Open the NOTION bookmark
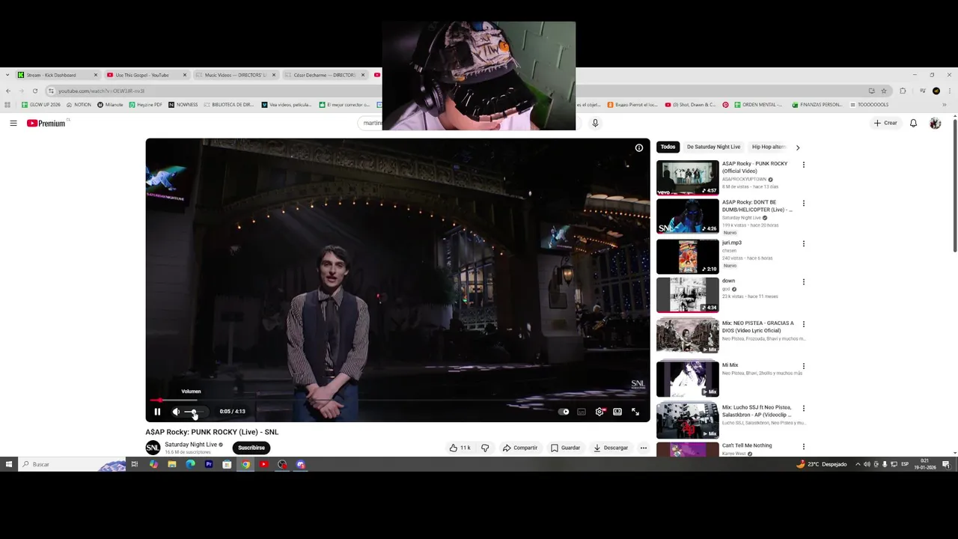This screenshot has width=958, height=539. tap(79, 105)
